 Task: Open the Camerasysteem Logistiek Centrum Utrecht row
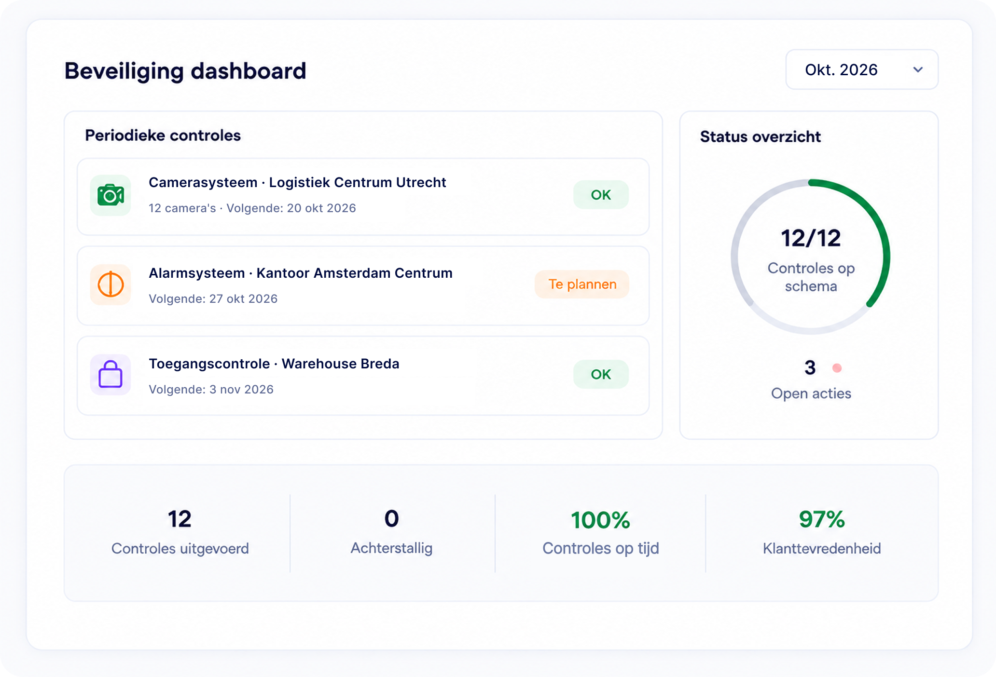point(363,197)
